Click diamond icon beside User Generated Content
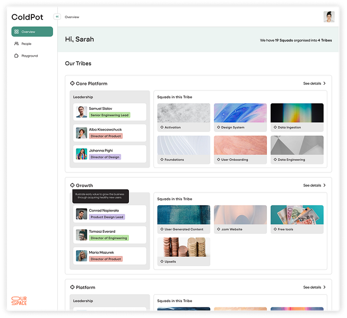The image size is (347, 318). click(x=162, y=229)
